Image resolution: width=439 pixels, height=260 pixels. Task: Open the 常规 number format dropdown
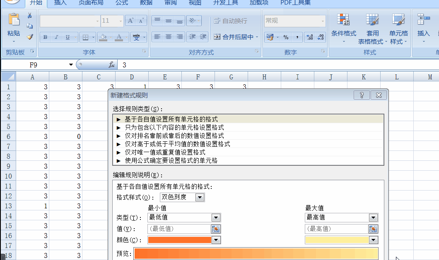323,21
